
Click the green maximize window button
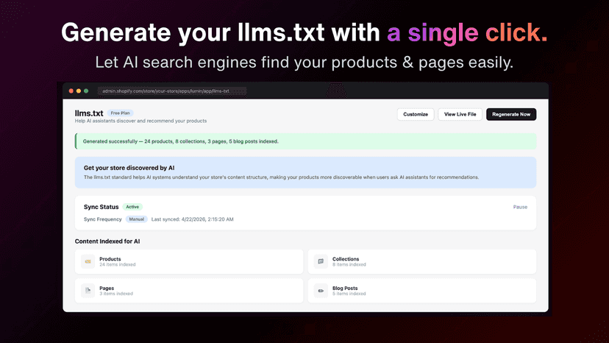(86, 91)
